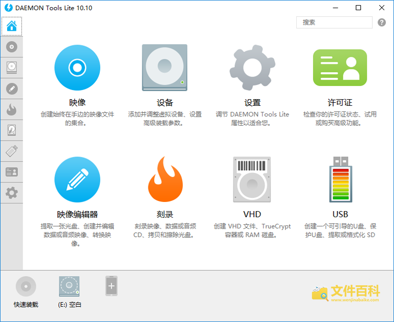Image resolution: width=394 pixels, height=322 pixels.
Task: Click the green 许可证 license card icon
Action: coord(340,67)
